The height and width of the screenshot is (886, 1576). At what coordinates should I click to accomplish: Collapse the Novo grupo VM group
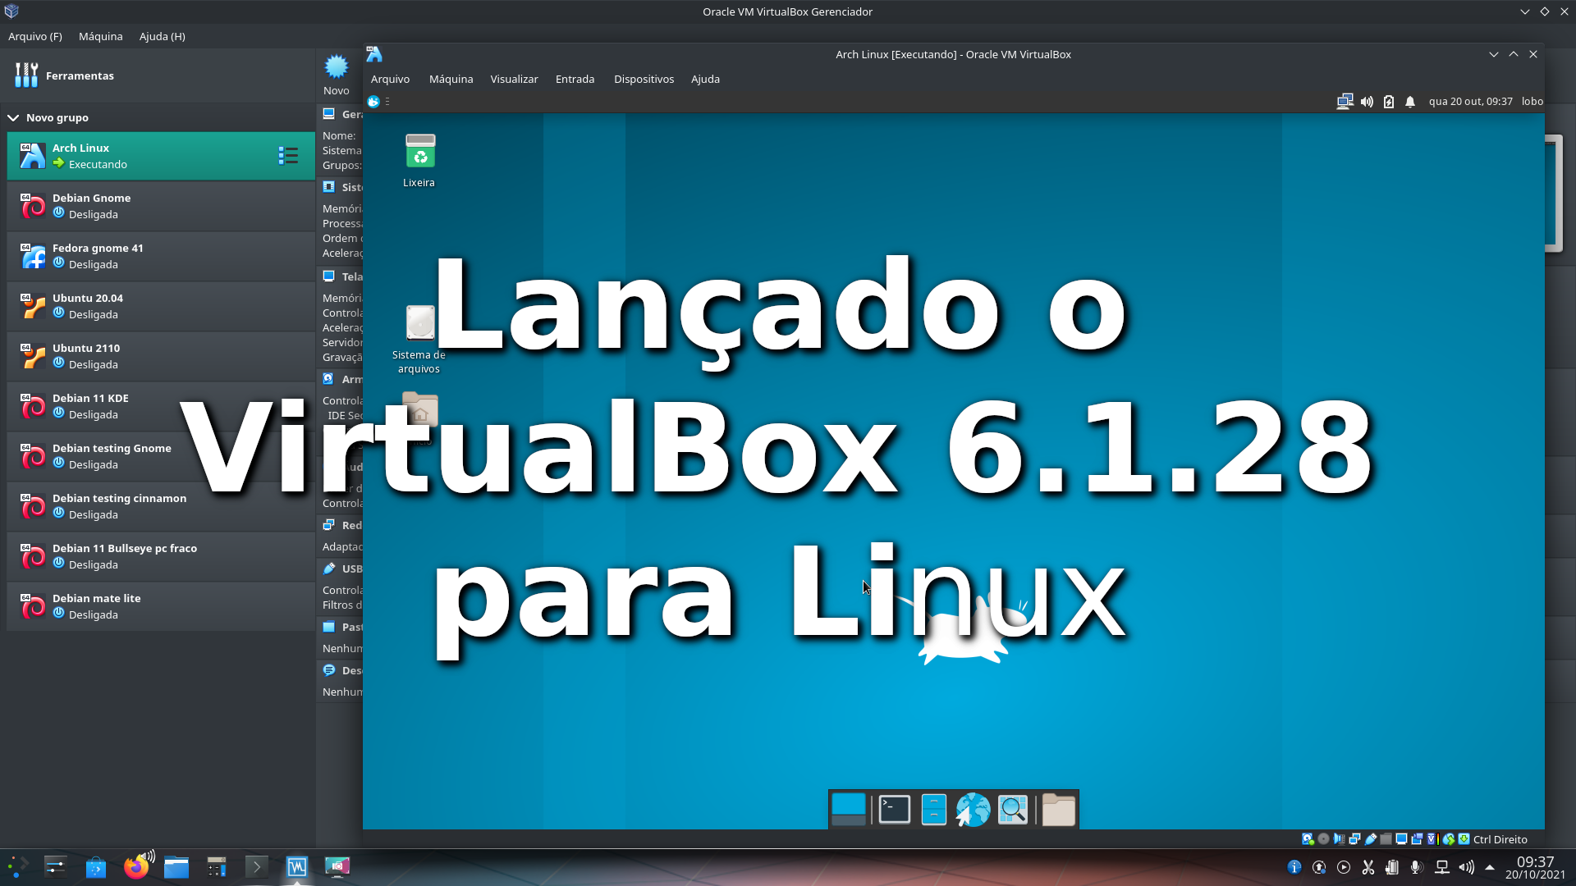[13, 117]
